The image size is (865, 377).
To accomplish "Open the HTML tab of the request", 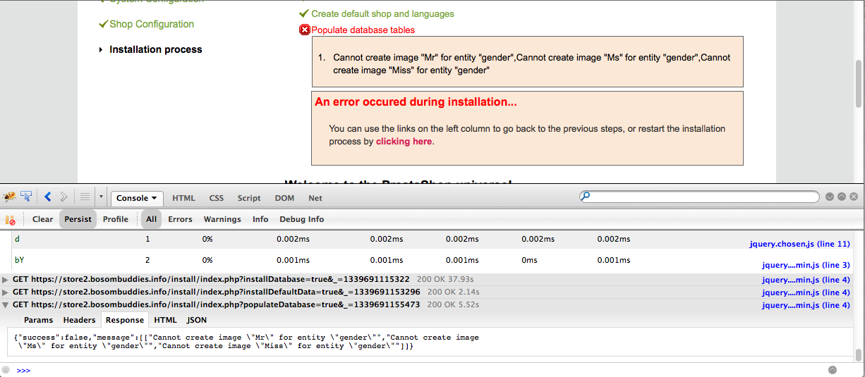I will click(x=166, y=320).
